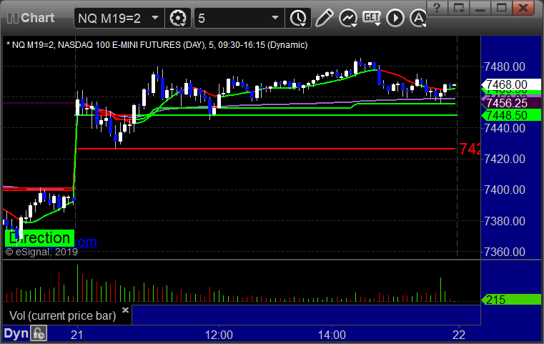The height and width of the screenshot is (344, 544).
Task: Remove the Vol study with its X
Action: (125, 310)
